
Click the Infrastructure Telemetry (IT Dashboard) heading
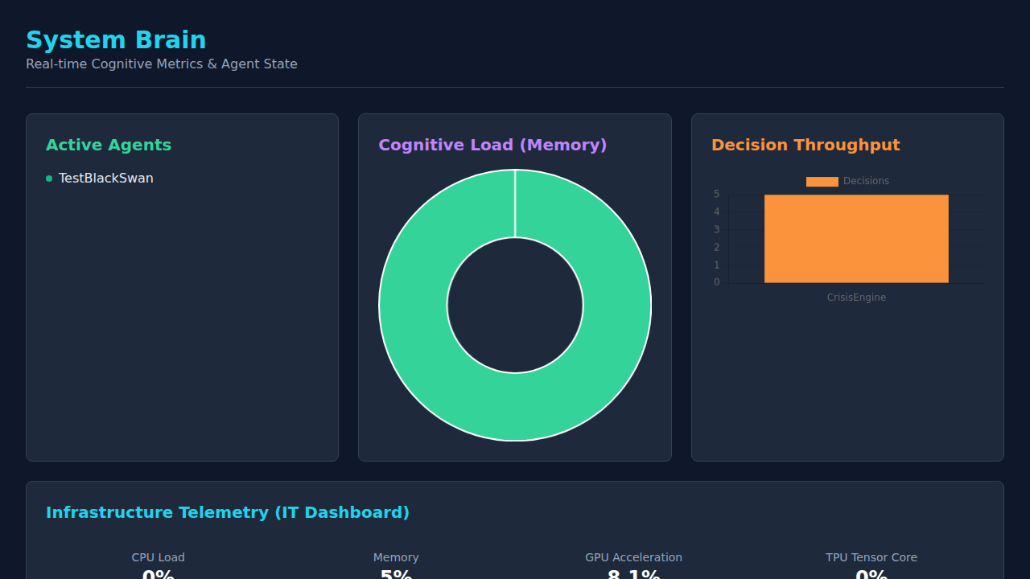click(x=228, y=513)
